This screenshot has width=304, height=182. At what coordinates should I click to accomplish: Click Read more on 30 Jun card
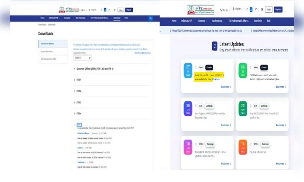pos(226,125)
